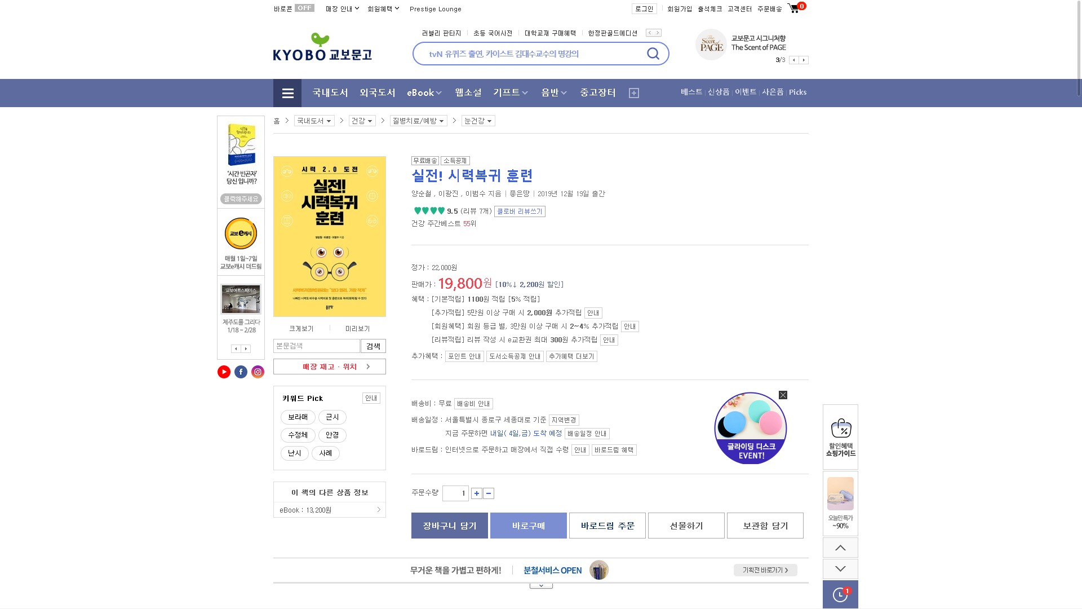Open discount benefits shopping guide icon

(840, 437)
